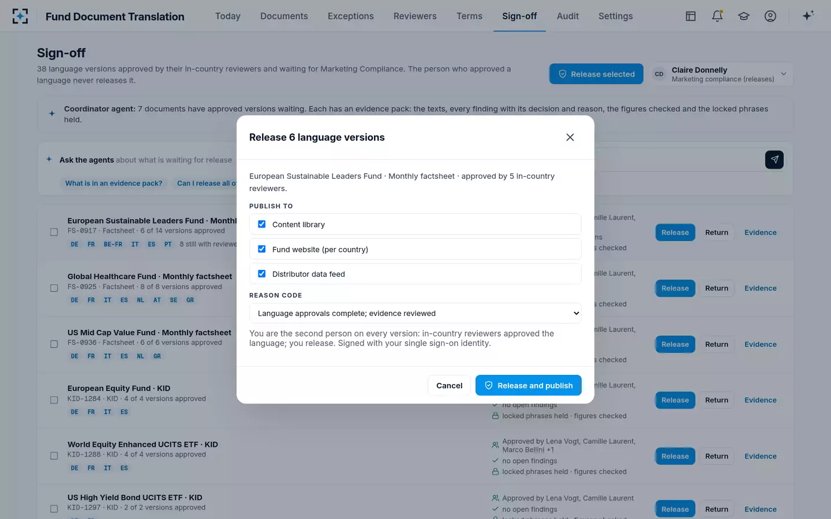Click suggestion What is in an evidence pack?
The height and width of the screenshot is (519, 831).
(114, 183)
